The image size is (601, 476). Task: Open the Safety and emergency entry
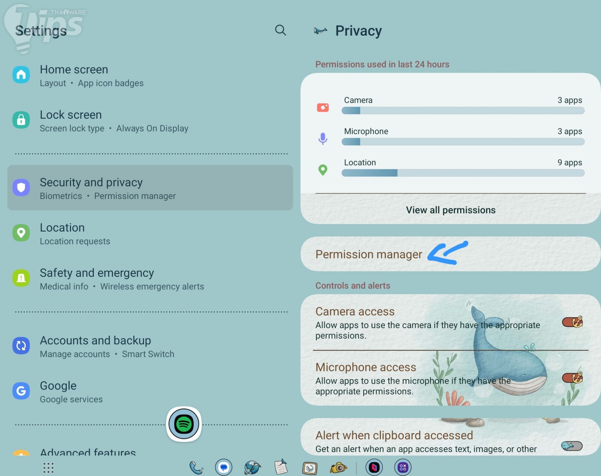150,279
